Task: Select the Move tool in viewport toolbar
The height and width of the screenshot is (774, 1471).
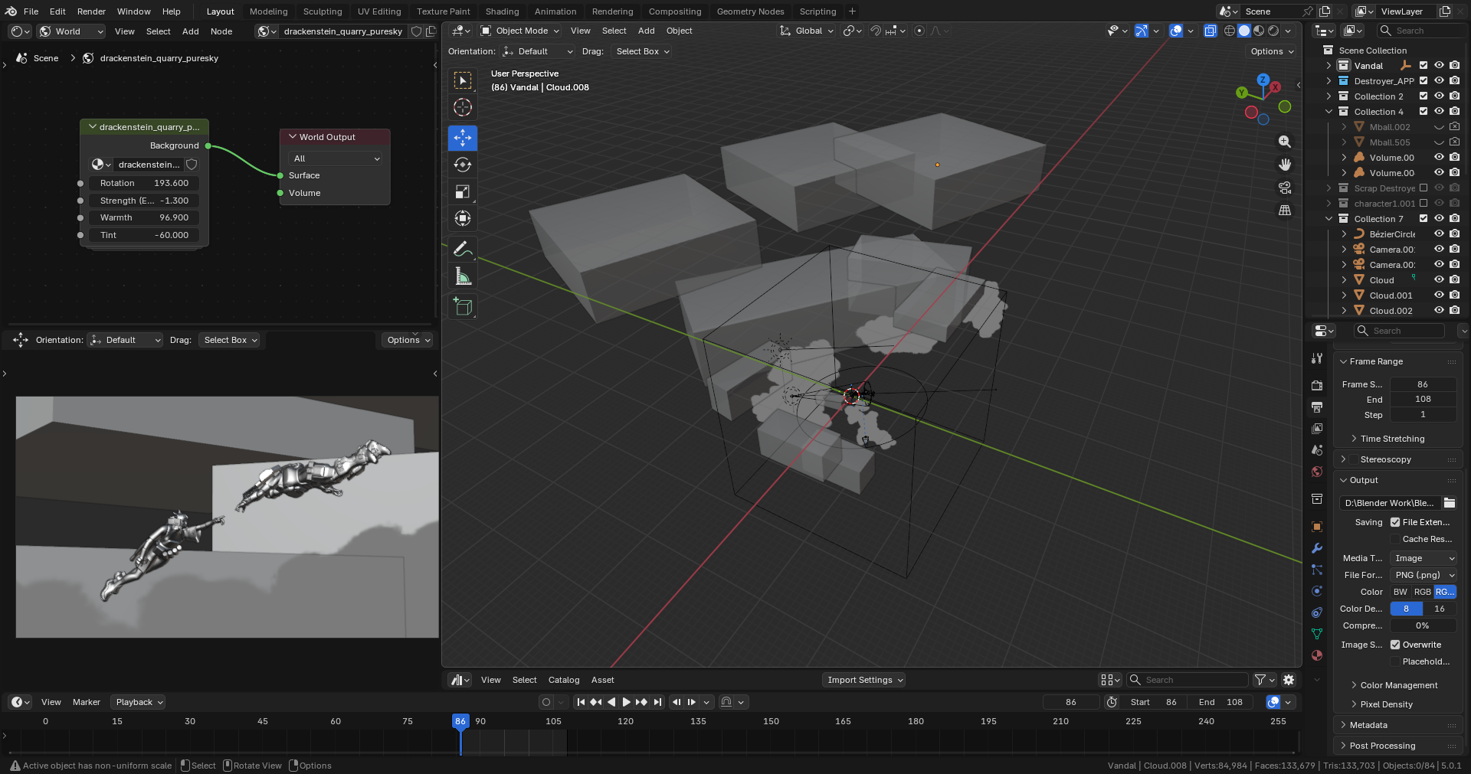Action: pos(463,138)
